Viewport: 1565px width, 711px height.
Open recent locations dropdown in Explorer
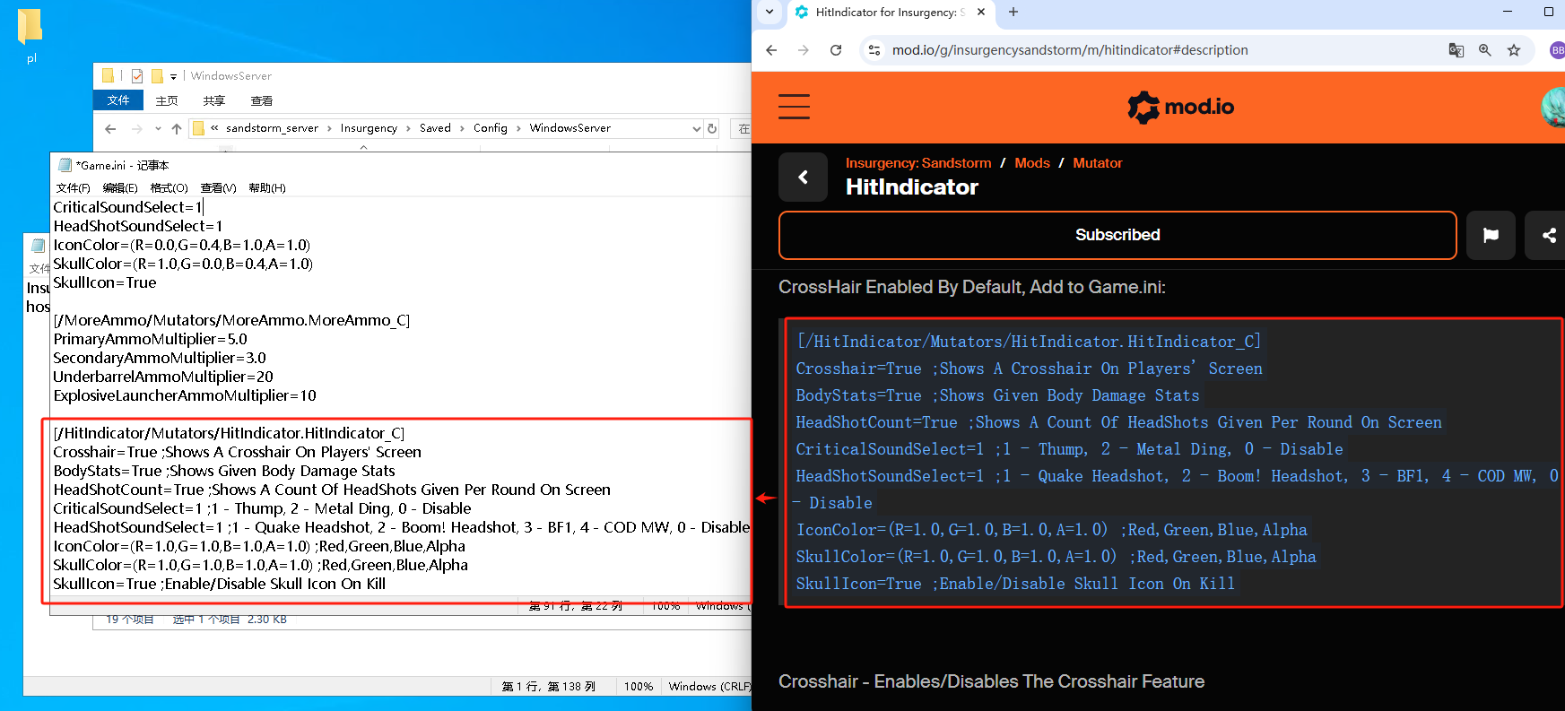(158, 129)
